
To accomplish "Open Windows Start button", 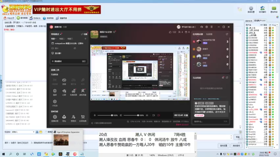I will pyautogui.click(x=3, y=154).
